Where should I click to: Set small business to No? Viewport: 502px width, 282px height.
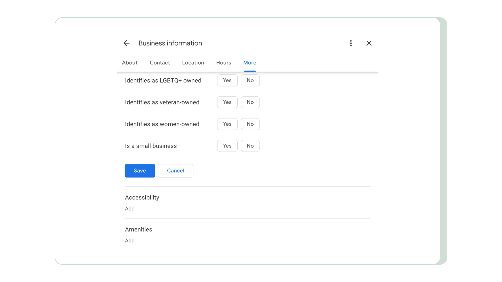click(x=250, y=146)
